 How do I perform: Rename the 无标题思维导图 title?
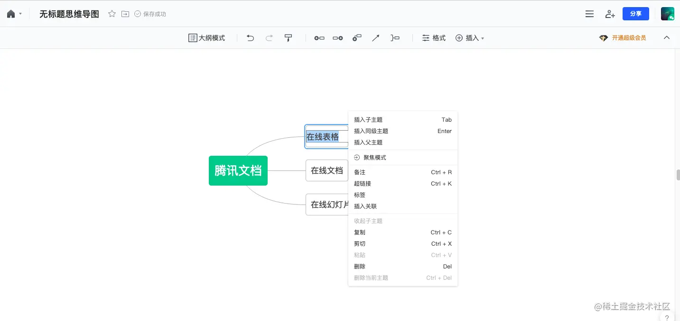[69, 14]
